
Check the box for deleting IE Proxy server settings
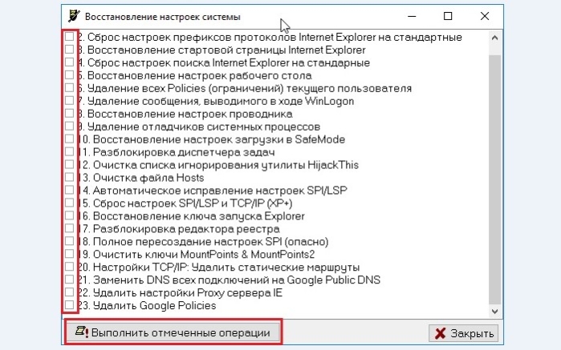[69, 292]
